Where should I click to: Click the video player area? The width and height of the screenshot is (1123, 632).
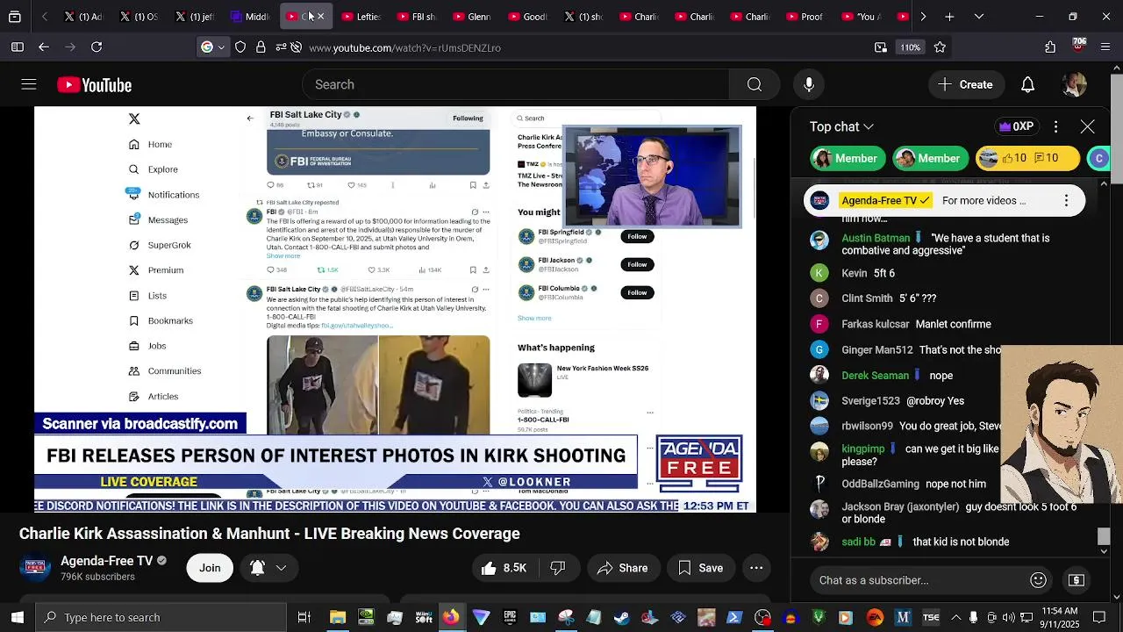395,310
